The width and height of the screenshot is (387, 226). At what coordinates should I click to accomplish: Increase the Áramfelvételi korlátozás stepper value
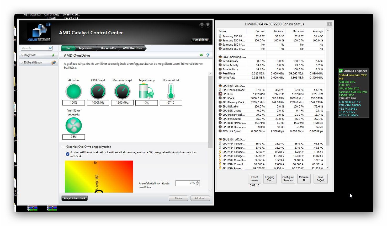pos(198,182)
